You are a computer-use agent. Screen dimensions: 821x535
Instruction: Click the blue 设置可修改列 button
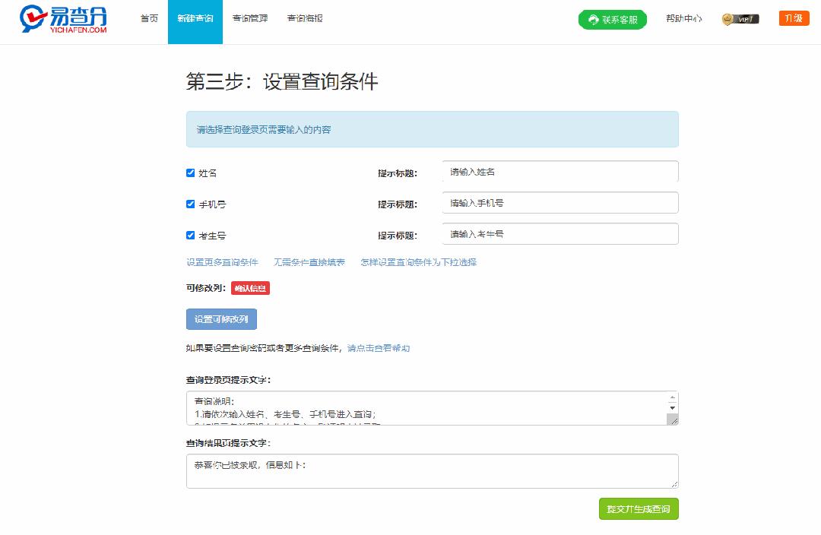(221, 319)
